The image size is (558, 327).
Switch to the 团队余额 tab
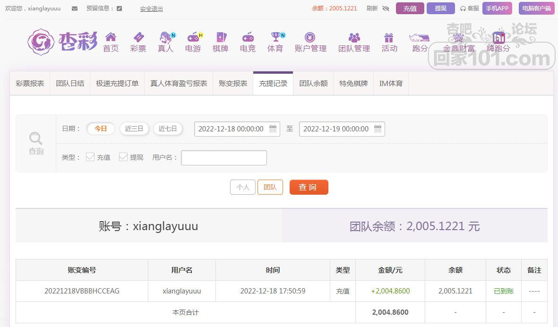(313, 84)
